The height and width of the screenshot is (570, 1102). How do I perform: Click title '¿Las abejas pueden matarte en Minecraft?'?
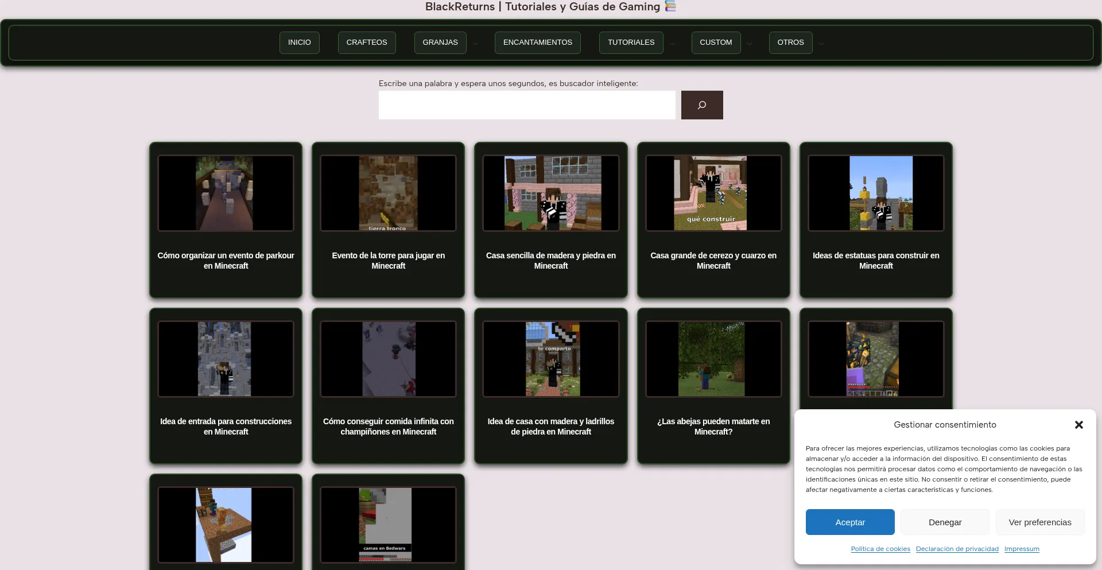pos(713,426)
